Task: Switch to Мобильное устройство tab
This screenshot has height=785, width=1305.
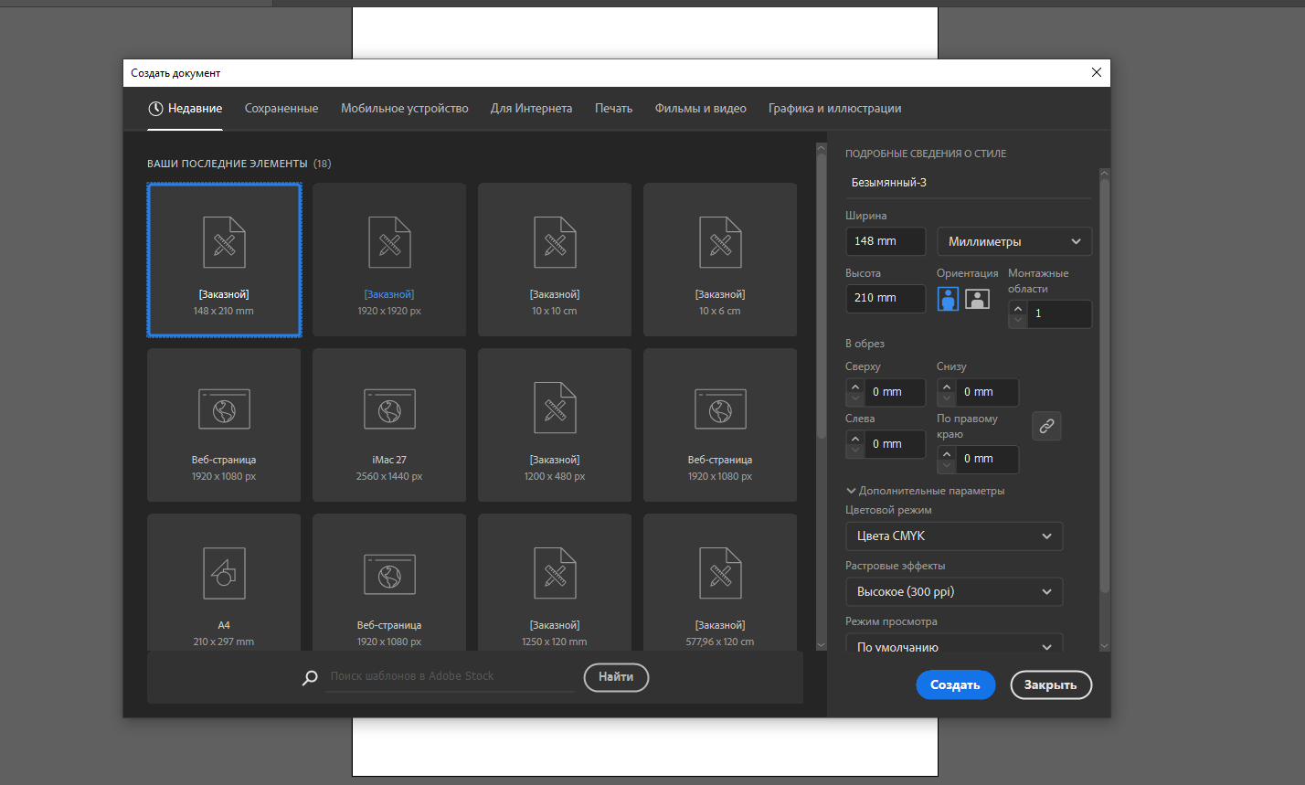Action: pyautogui.click(x=405, y=108)
